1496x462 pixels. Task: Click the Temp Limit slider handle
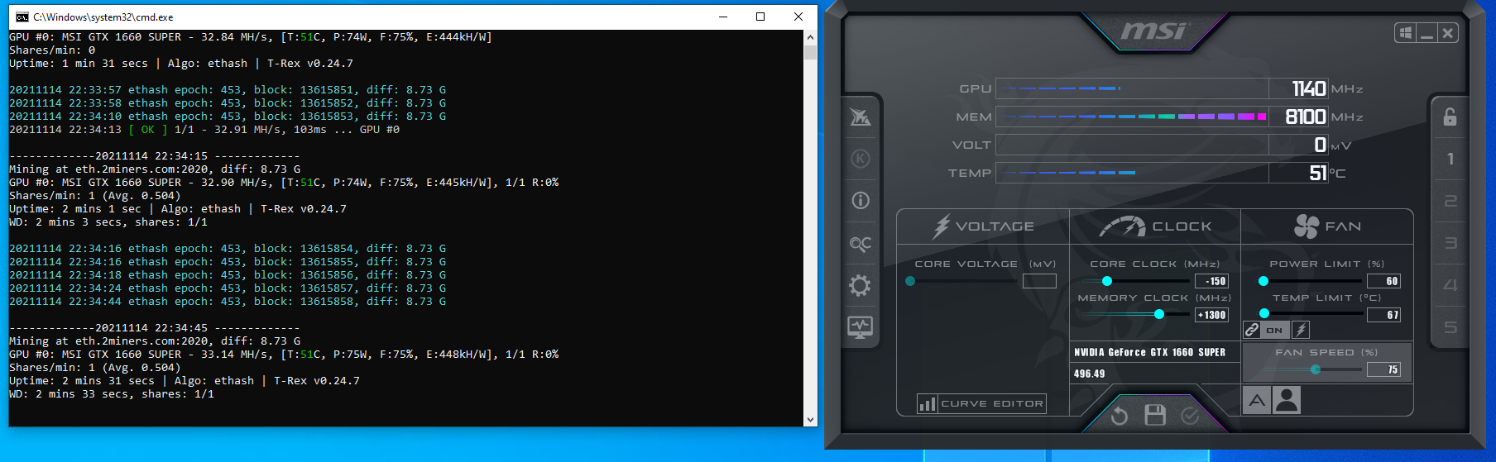pos(1264,314)
